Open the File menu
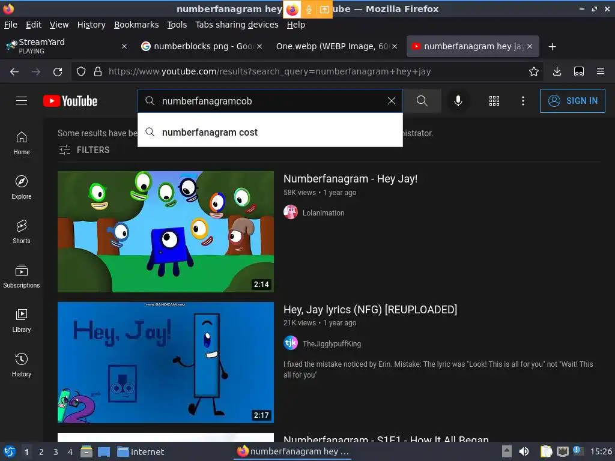Screen dimensions: 615x461 pos(11,25)
